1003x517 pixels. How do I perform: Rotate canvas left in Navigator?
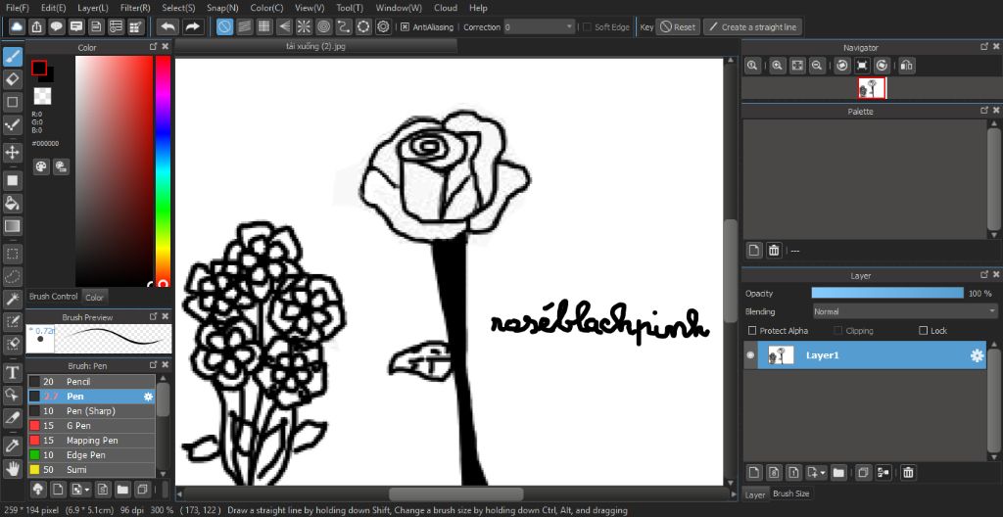point(842,66)
